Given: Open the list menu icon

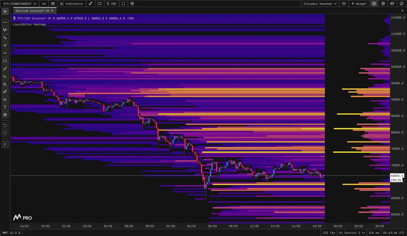Looking at the screenshot, I should 344,3.
